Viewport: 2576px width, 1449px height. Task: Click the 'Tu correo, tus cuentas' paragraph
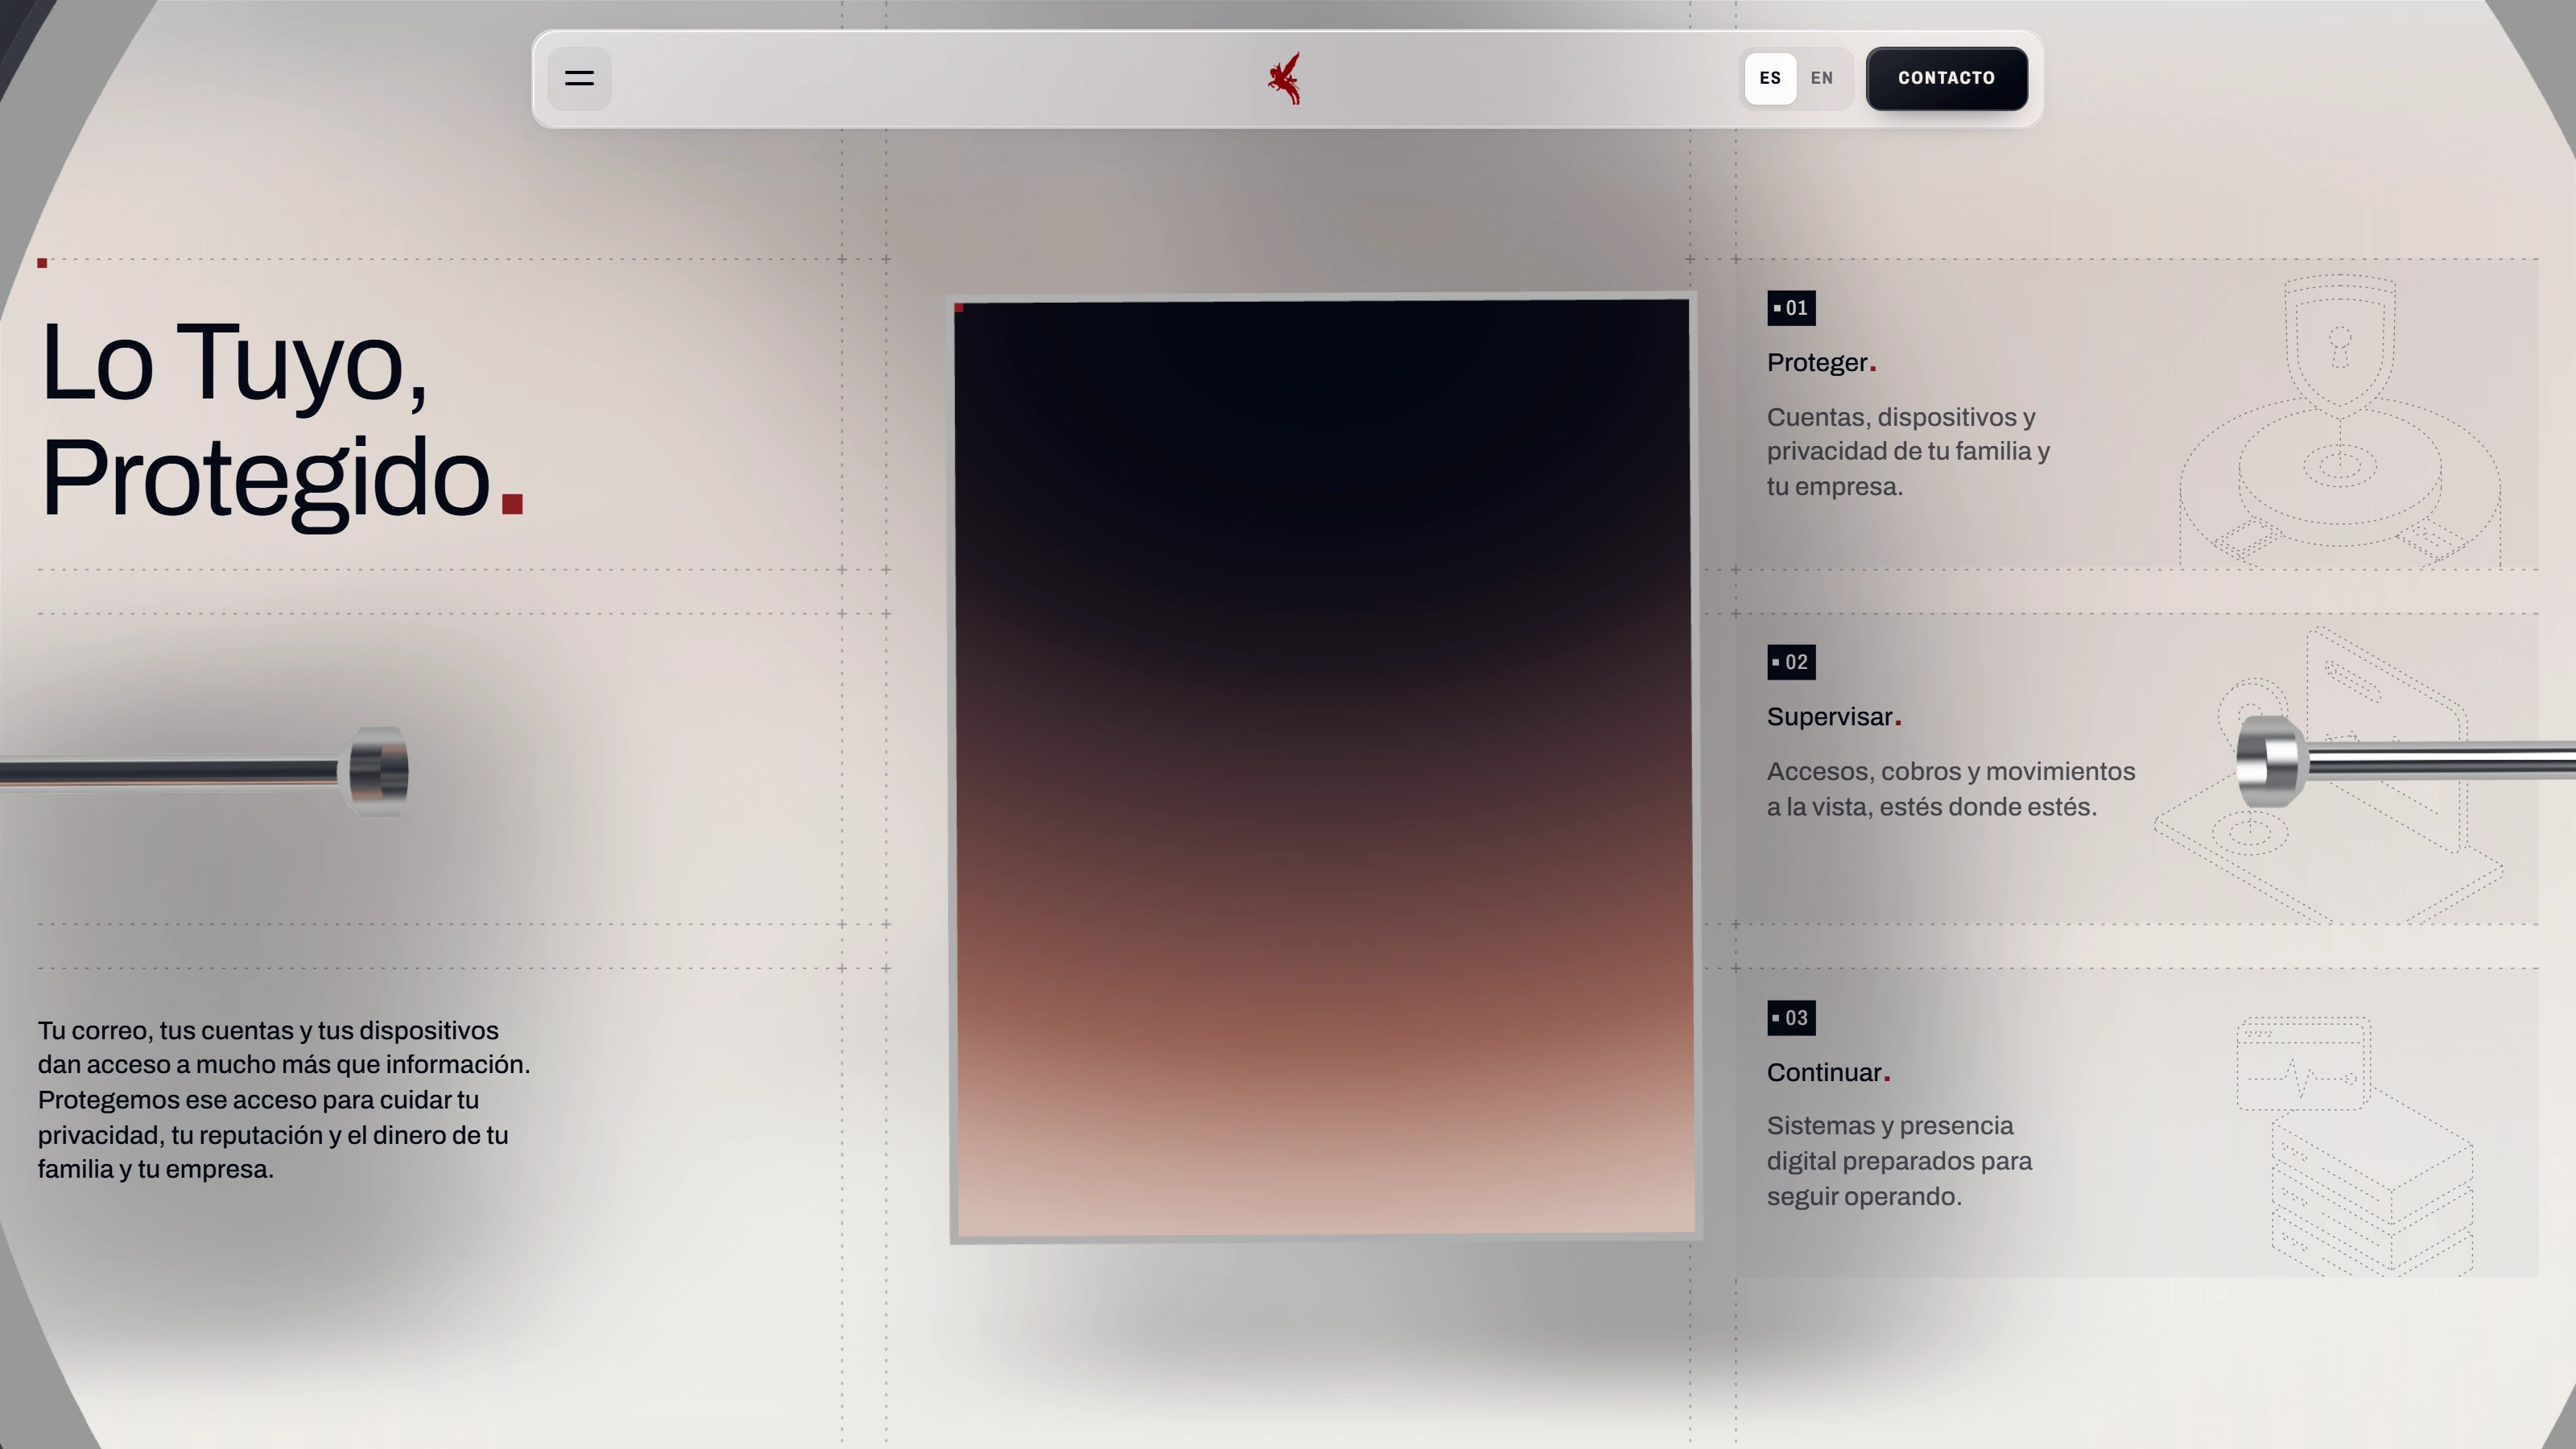tap(284, 1100)
